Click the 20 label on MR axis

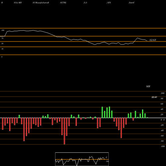tap(162, 115)
